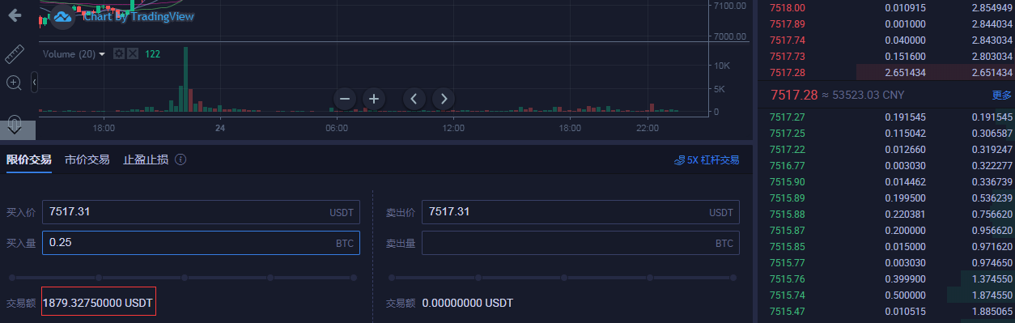This screenshot has width=1015, height=323.
Task: Select buy order price 7515.76
Action: 788,278
